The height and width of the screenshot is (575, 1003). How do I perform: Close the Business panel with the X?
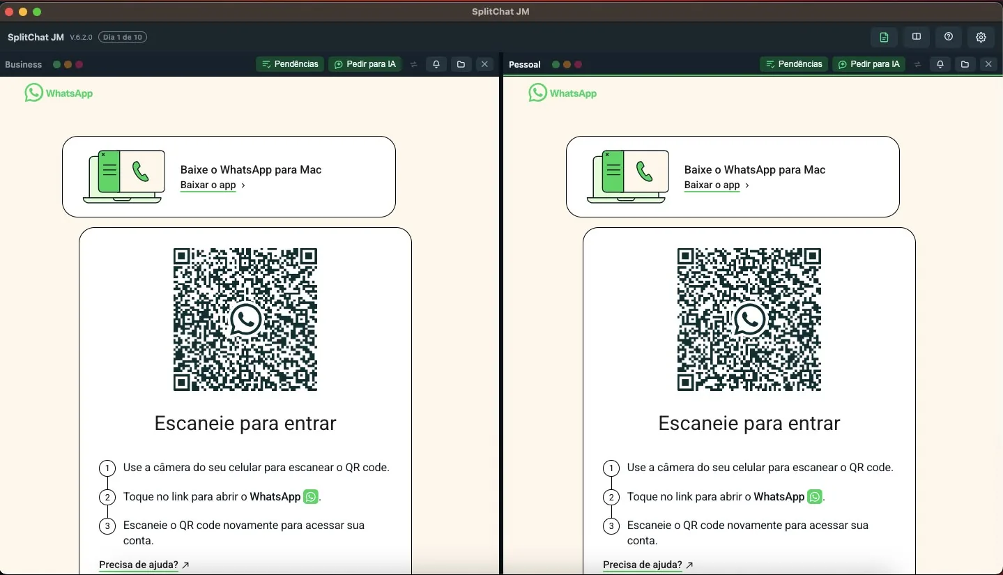[485, 64]
